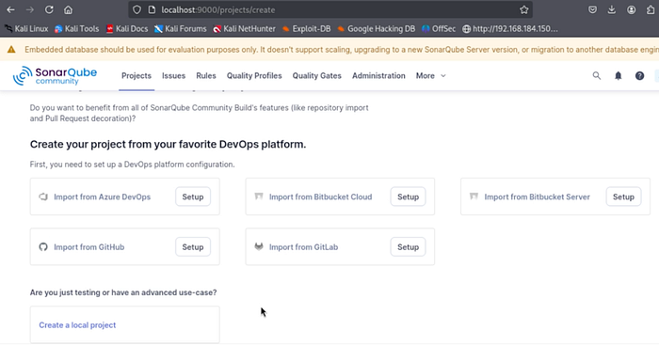Open the Firefox account icon
659x346 pixels.
[632, 9]
